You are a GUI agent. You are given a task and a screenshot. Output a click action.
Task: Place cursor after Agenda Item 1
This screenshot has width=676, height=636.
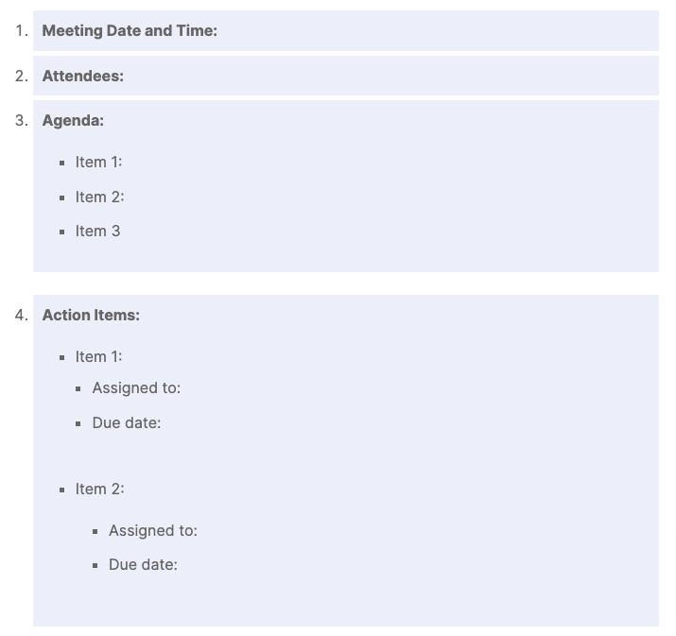point(123,162)
